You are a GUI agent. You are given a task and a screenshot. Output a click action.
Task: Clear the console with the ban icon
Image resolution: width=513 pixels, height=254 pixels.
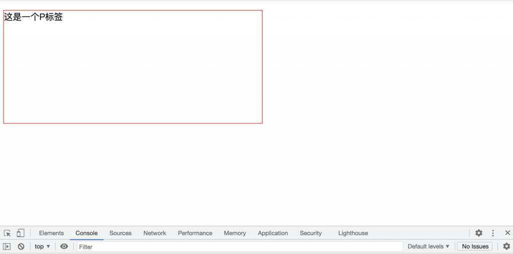coord(21,246)
